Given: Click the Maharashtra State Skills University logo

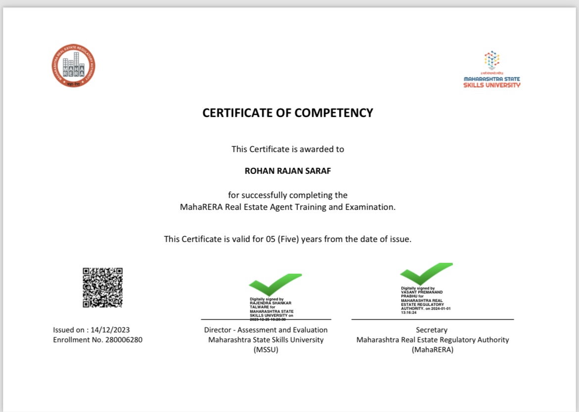Looking at the screenshot, I should pos(492,70).
